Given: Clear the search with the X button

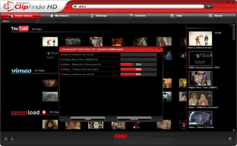Looking at the screenshot, I should pyautogui.click(x=209, y=6).
